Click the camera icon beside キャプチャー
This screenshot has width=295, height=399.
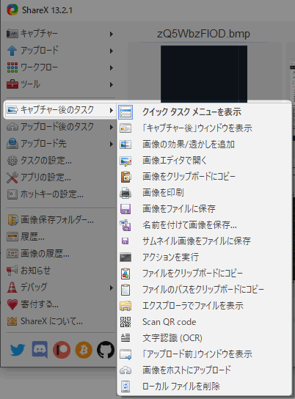(x=12, y=34)
